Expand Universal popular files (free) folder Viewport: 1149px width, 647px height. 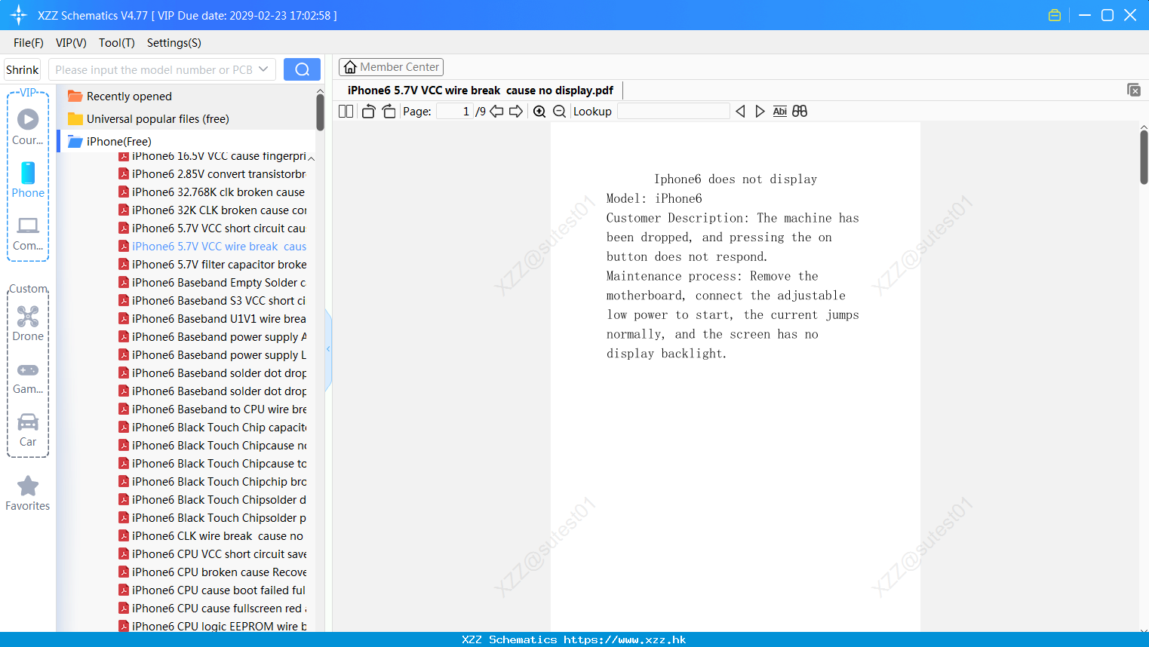(148, 119)
